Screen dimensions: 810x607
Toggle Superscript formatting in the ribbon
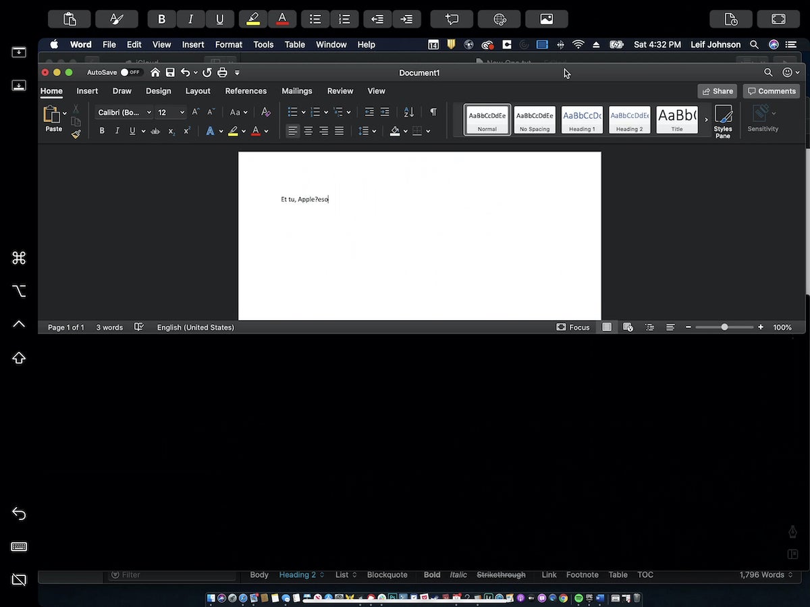pos(187,131)
